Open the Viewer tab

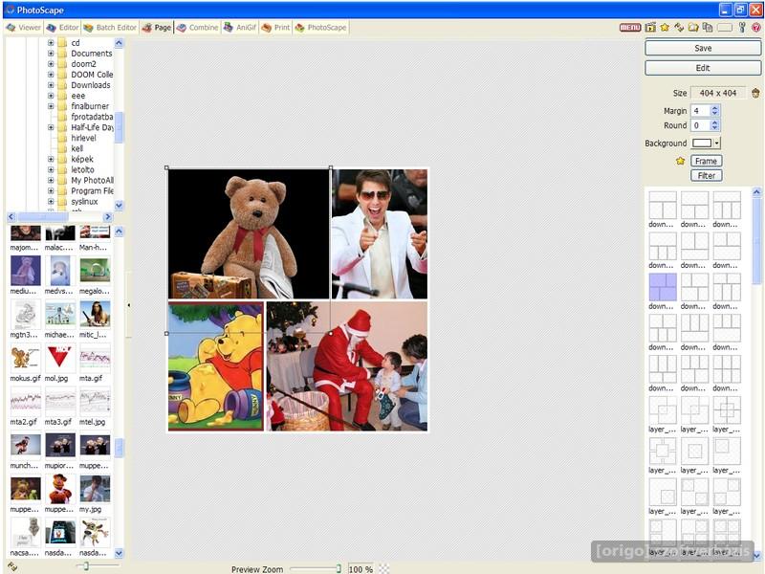24,28
